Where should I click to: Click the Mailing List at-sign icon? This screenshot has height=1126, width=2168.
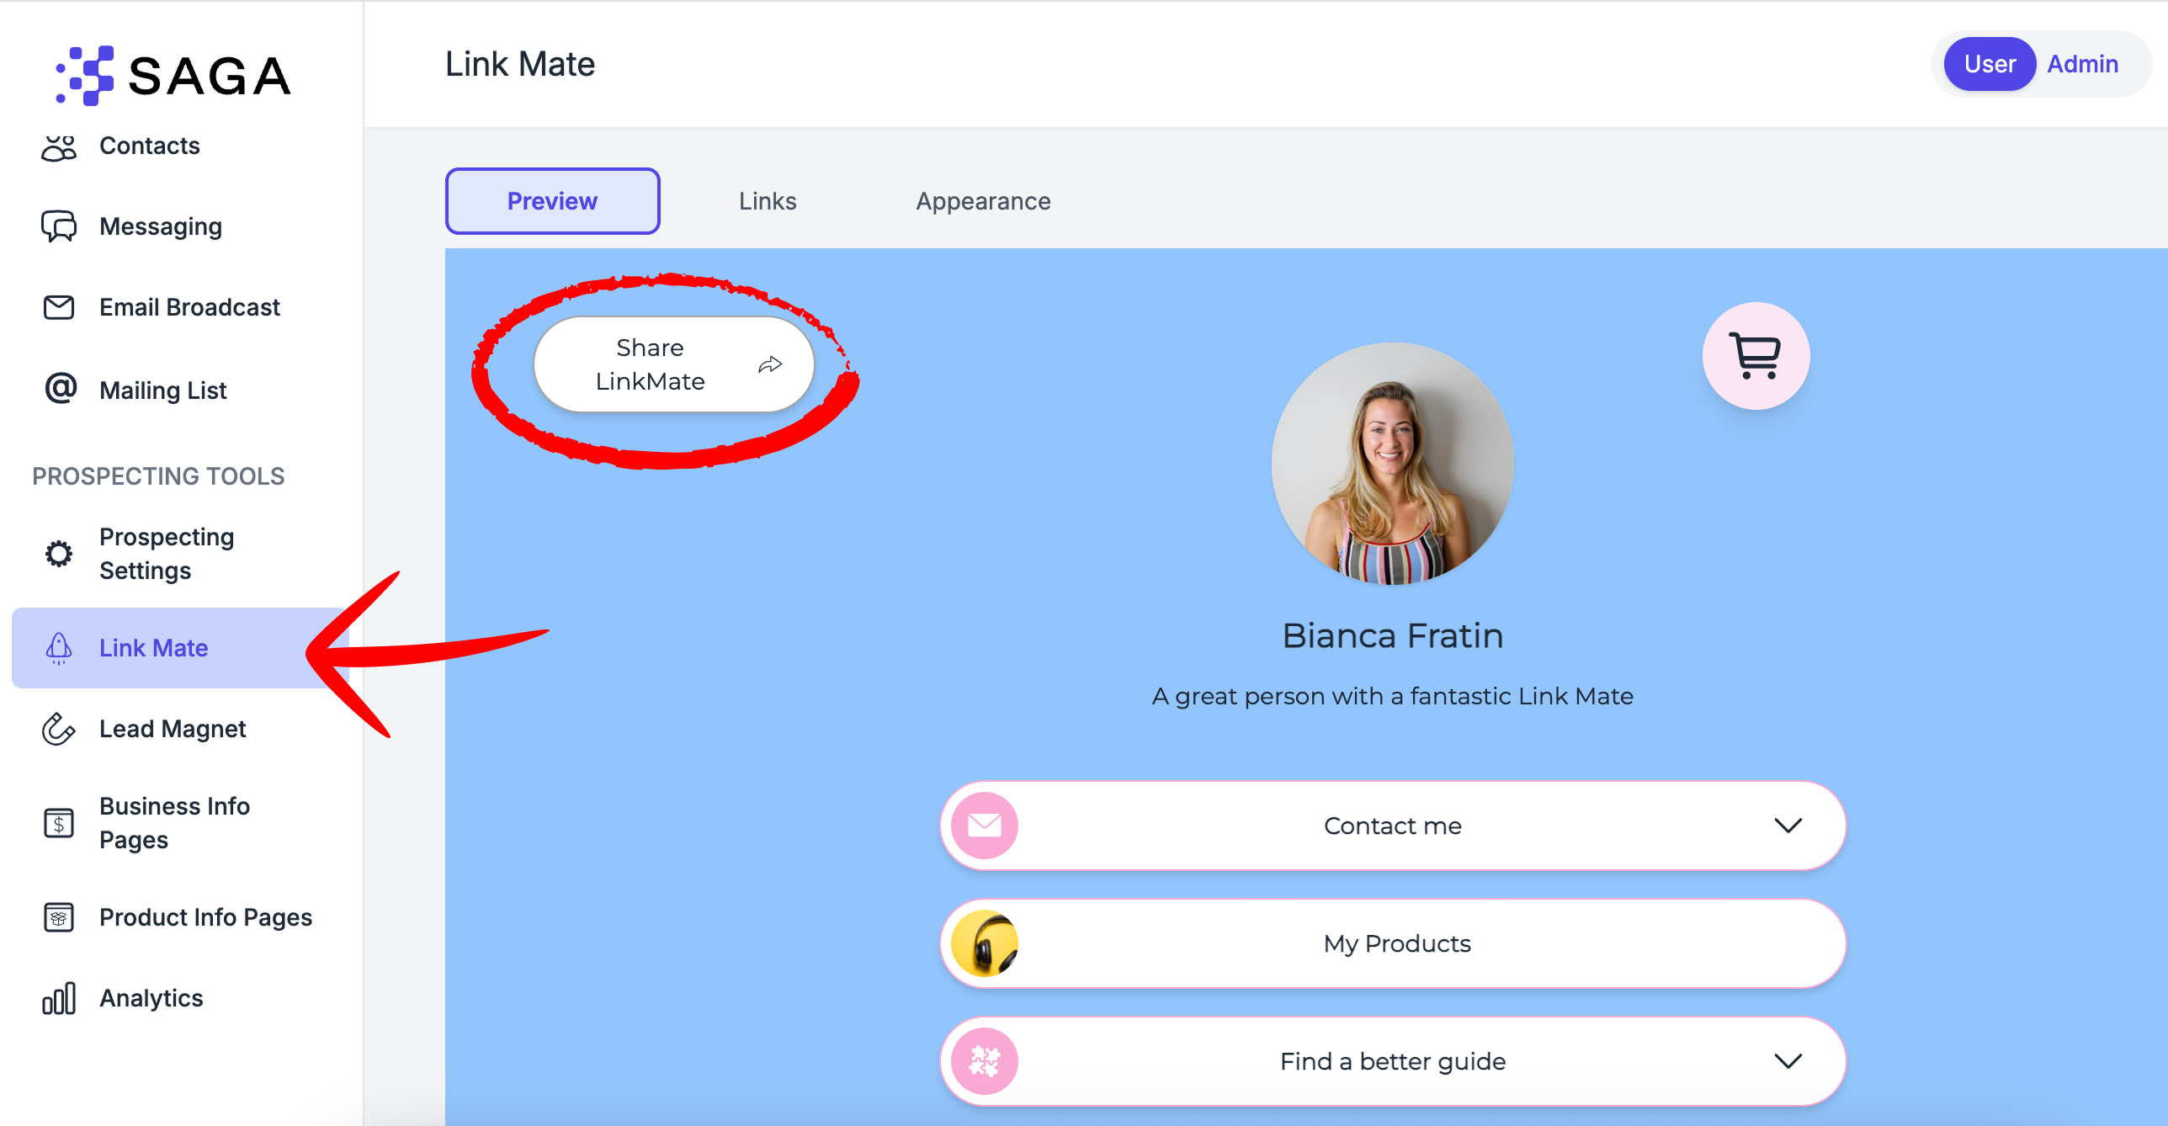60,389
